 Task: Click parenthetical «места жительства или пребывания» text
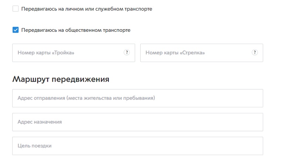click(x=111, y=98)
